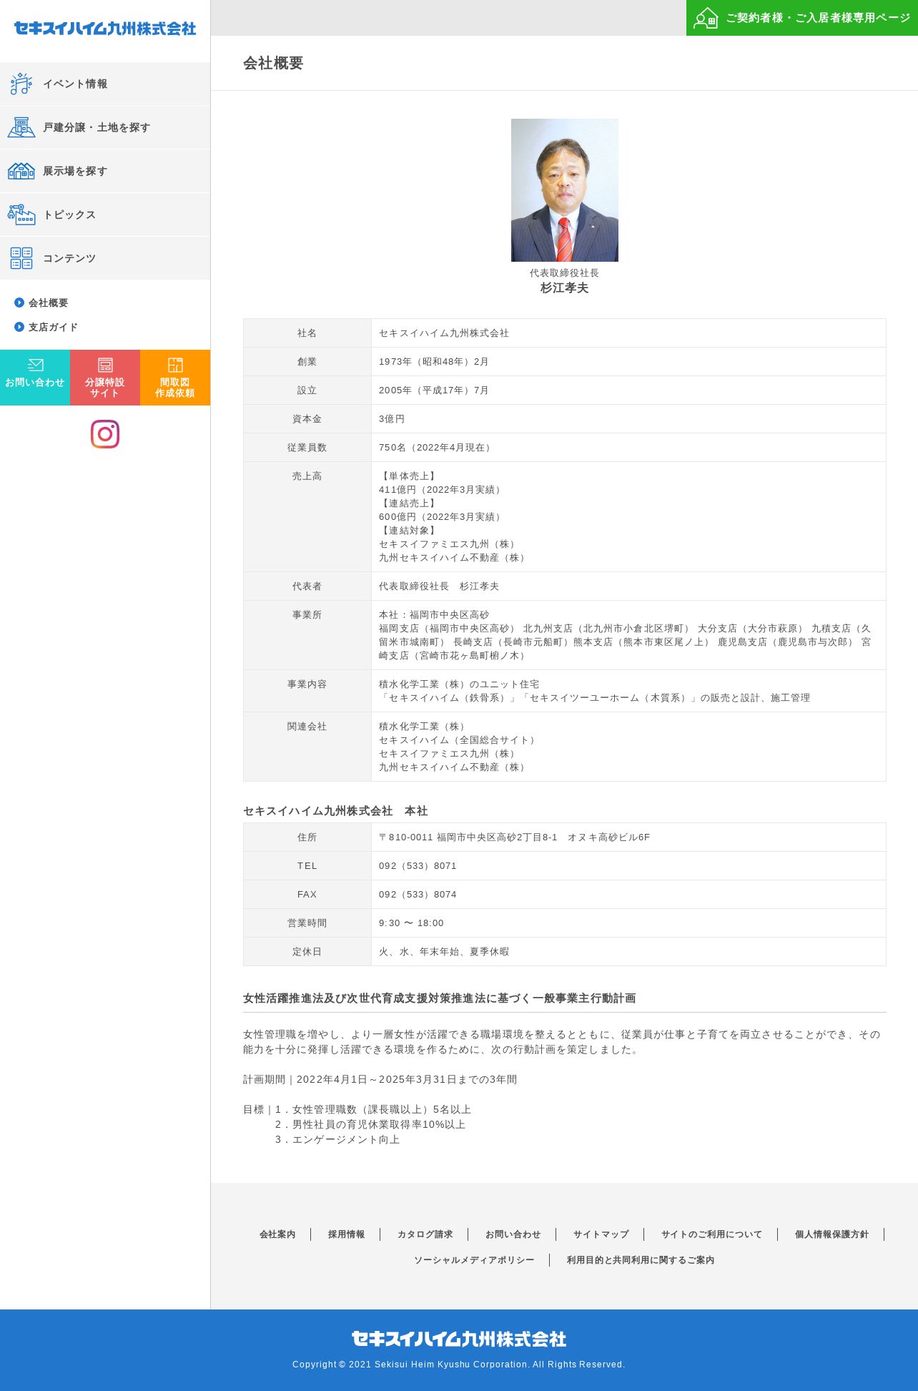The width and height of the screenshot is (918, 1391).
Task: Click the arrow bullet beside 会社概要
Action: [19, 303]
